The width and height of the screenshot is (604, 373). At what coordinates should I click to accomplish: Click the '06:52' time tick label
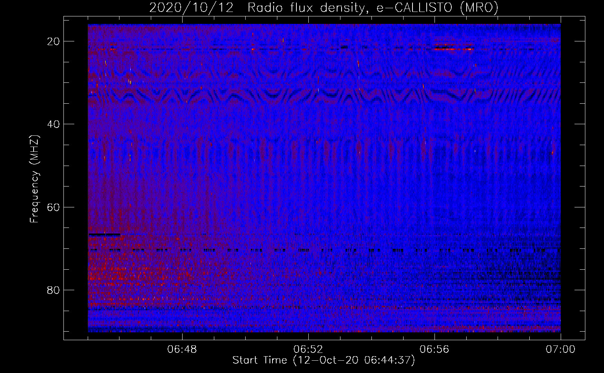click(308, 350)
